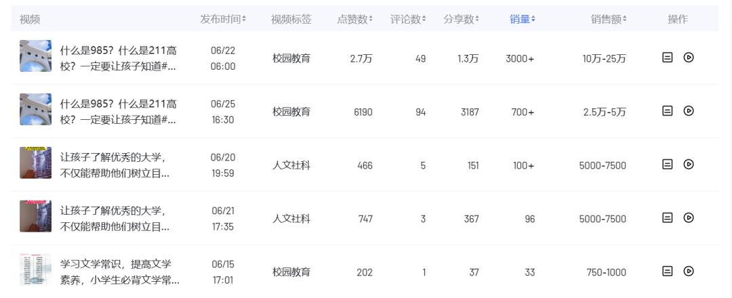Screen dimensions: 732x298
Task: Click the 操作 column header
Action: click(678, 19)
